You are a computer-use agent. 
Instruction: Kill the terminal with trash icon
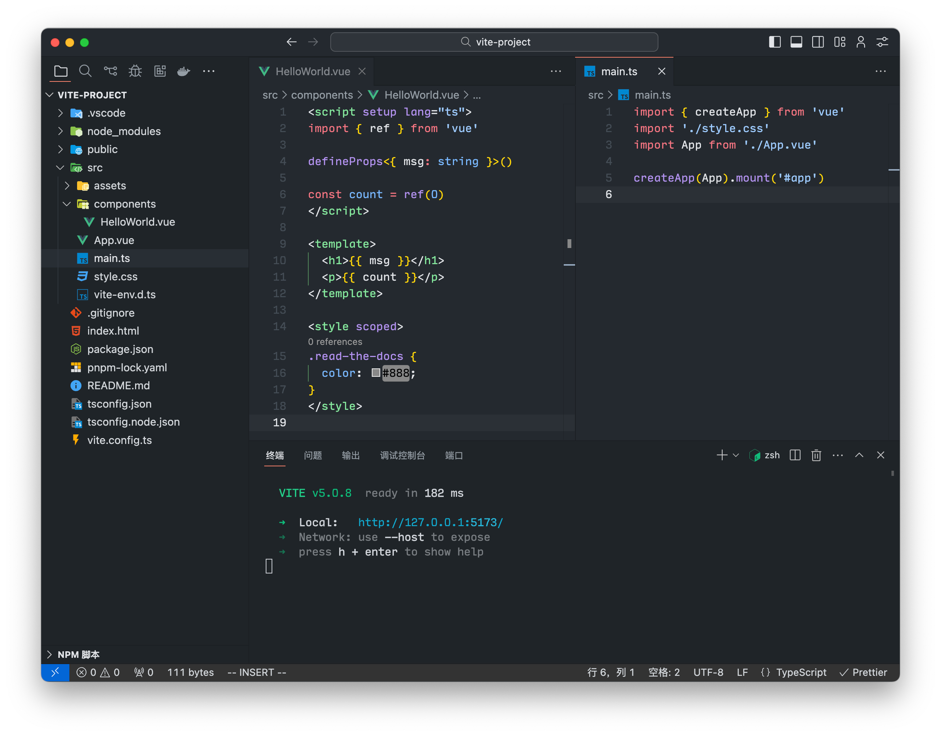coord(816,455)
